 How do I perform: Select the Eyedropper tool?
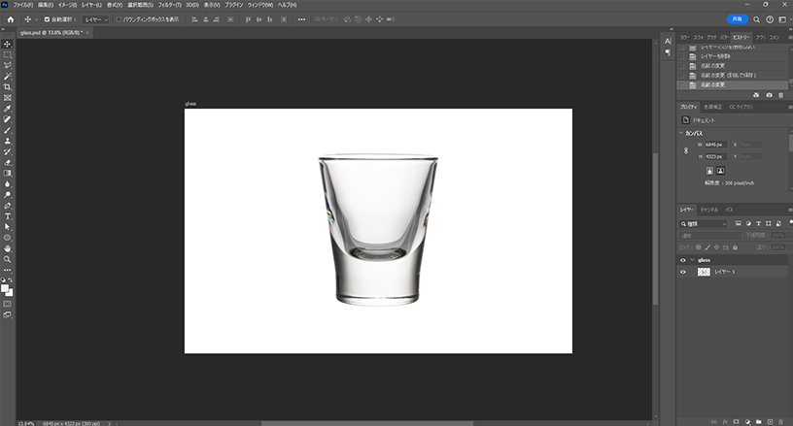click(8, 109)
